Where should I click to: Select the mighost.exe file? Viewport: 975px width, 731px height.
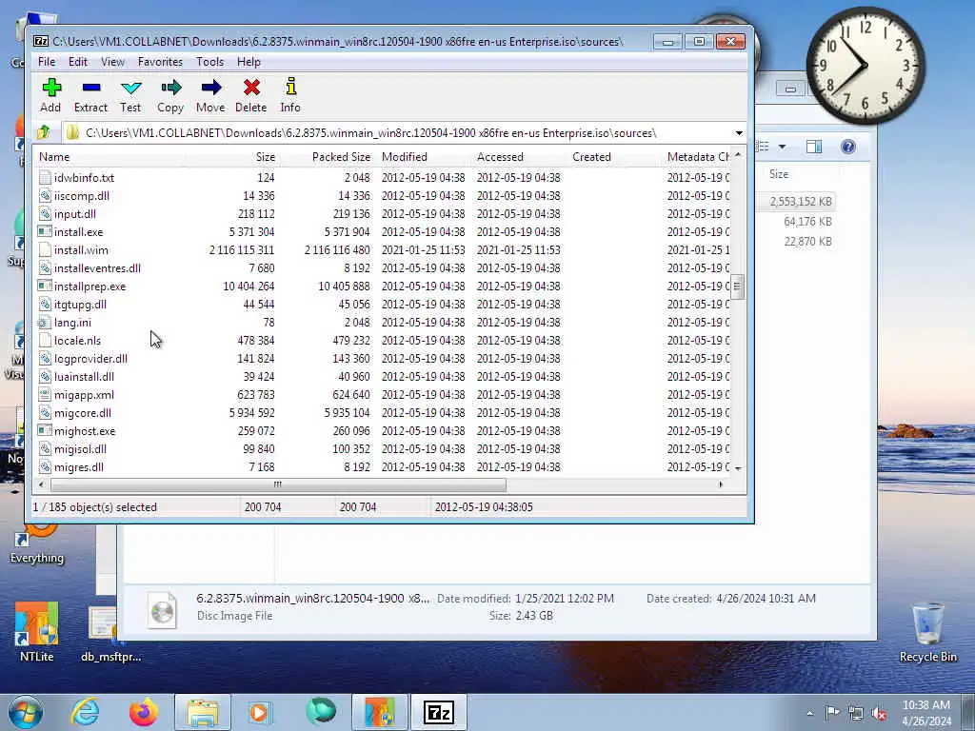pyautogui.click(x=85, y=430)
